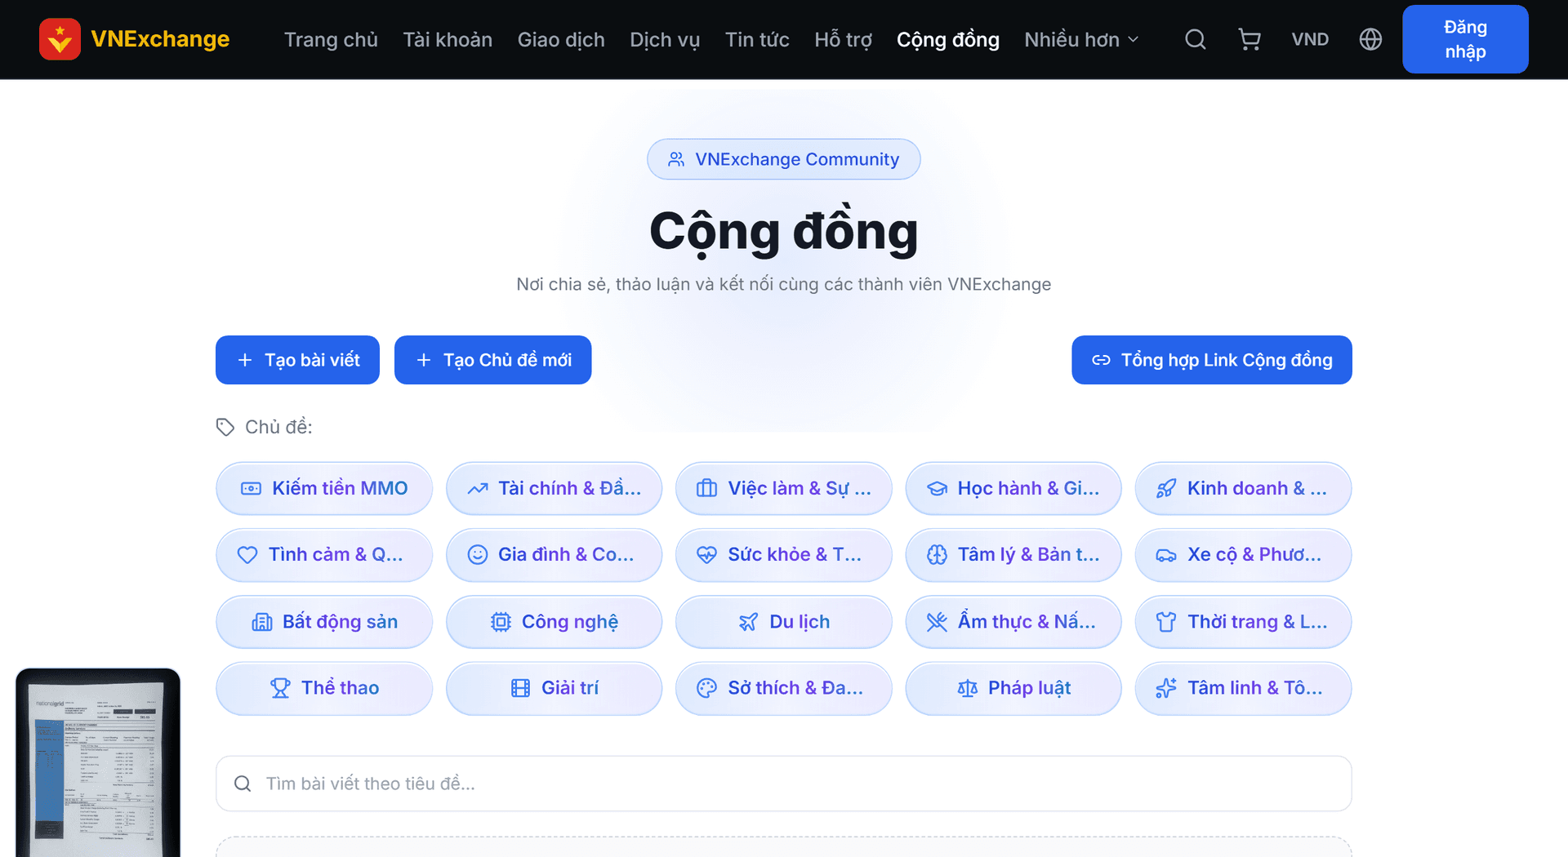This screenshot has width=1568, height=857.
Task: Click the VNExchange brand name link
Action: (x=160, y=39)
